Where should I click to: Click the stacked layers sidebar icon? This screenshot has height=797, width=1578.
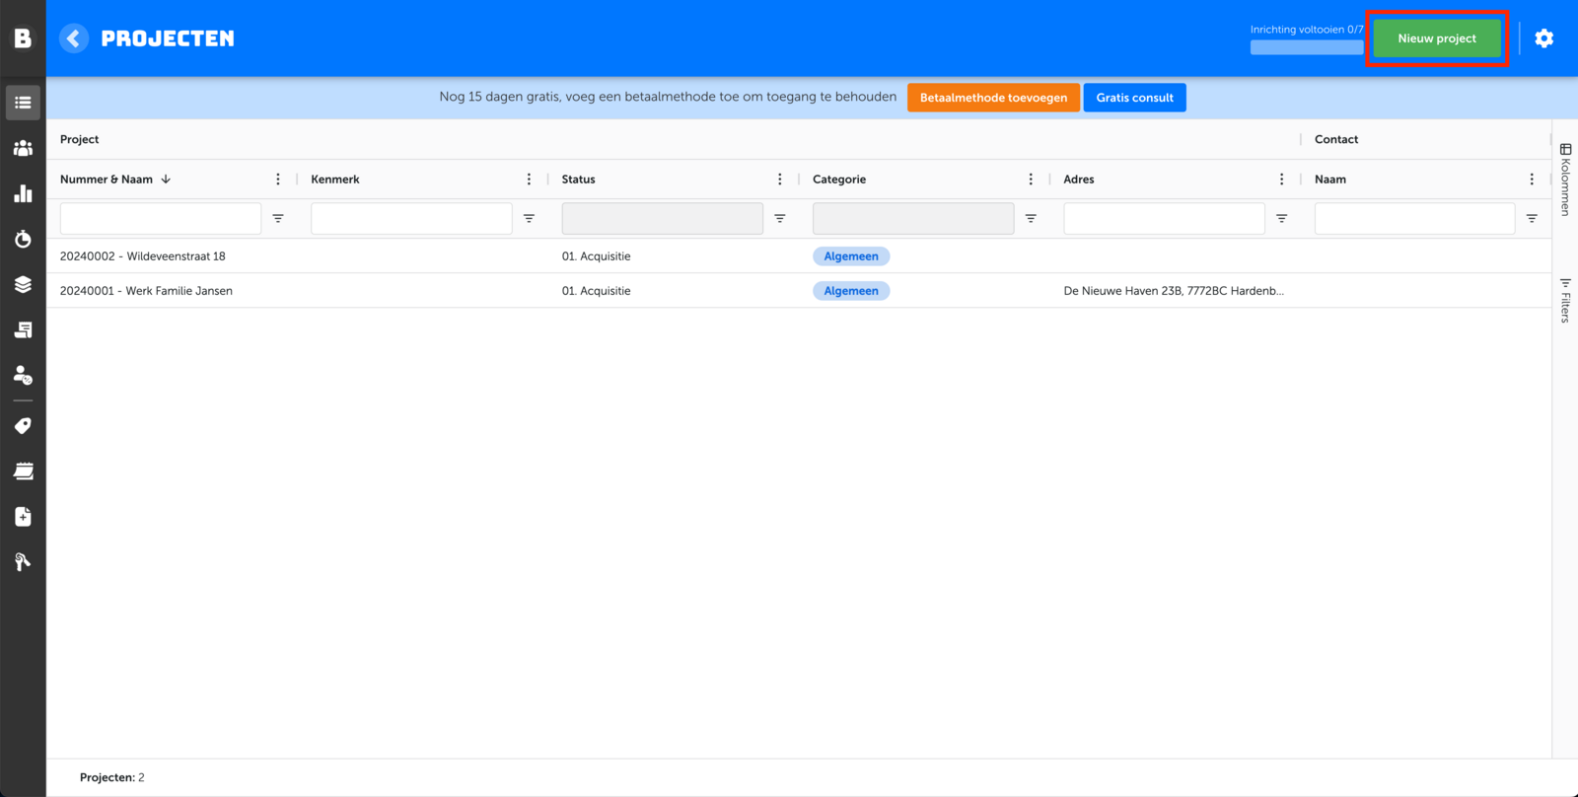23,284
